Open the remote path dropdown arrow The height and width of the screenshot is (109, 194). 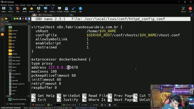29,21
